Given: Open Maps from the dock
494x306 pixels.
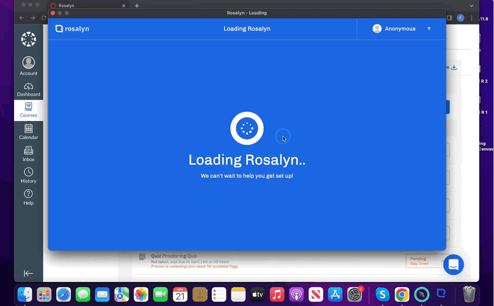Looking at the screenshot, I should tap(122, 295).
